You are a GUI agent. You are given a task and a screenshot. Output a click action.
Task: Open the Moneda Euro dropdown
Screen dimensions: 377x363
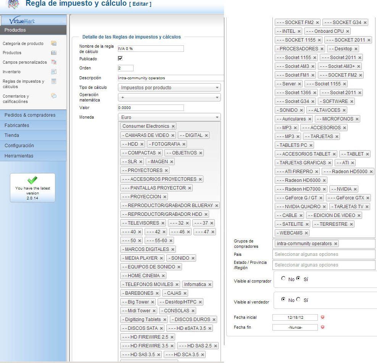click(169, 117)
